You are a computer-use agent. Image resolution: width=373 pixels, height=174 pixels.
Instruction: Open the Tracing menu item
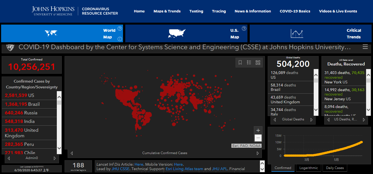point(219,11)
